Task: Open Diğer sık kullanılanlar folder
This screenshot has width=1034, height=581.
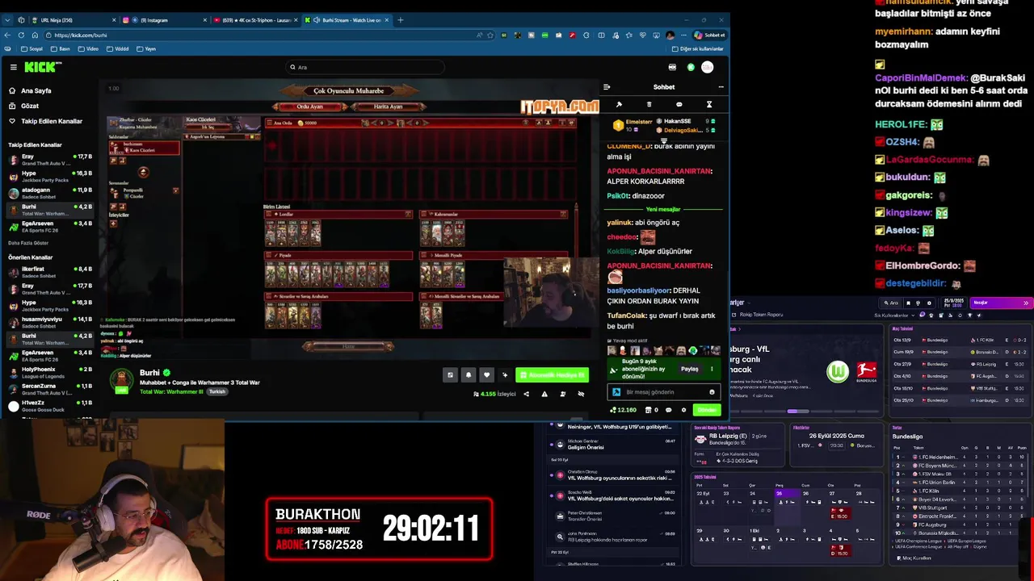Action: pos(700,48)
